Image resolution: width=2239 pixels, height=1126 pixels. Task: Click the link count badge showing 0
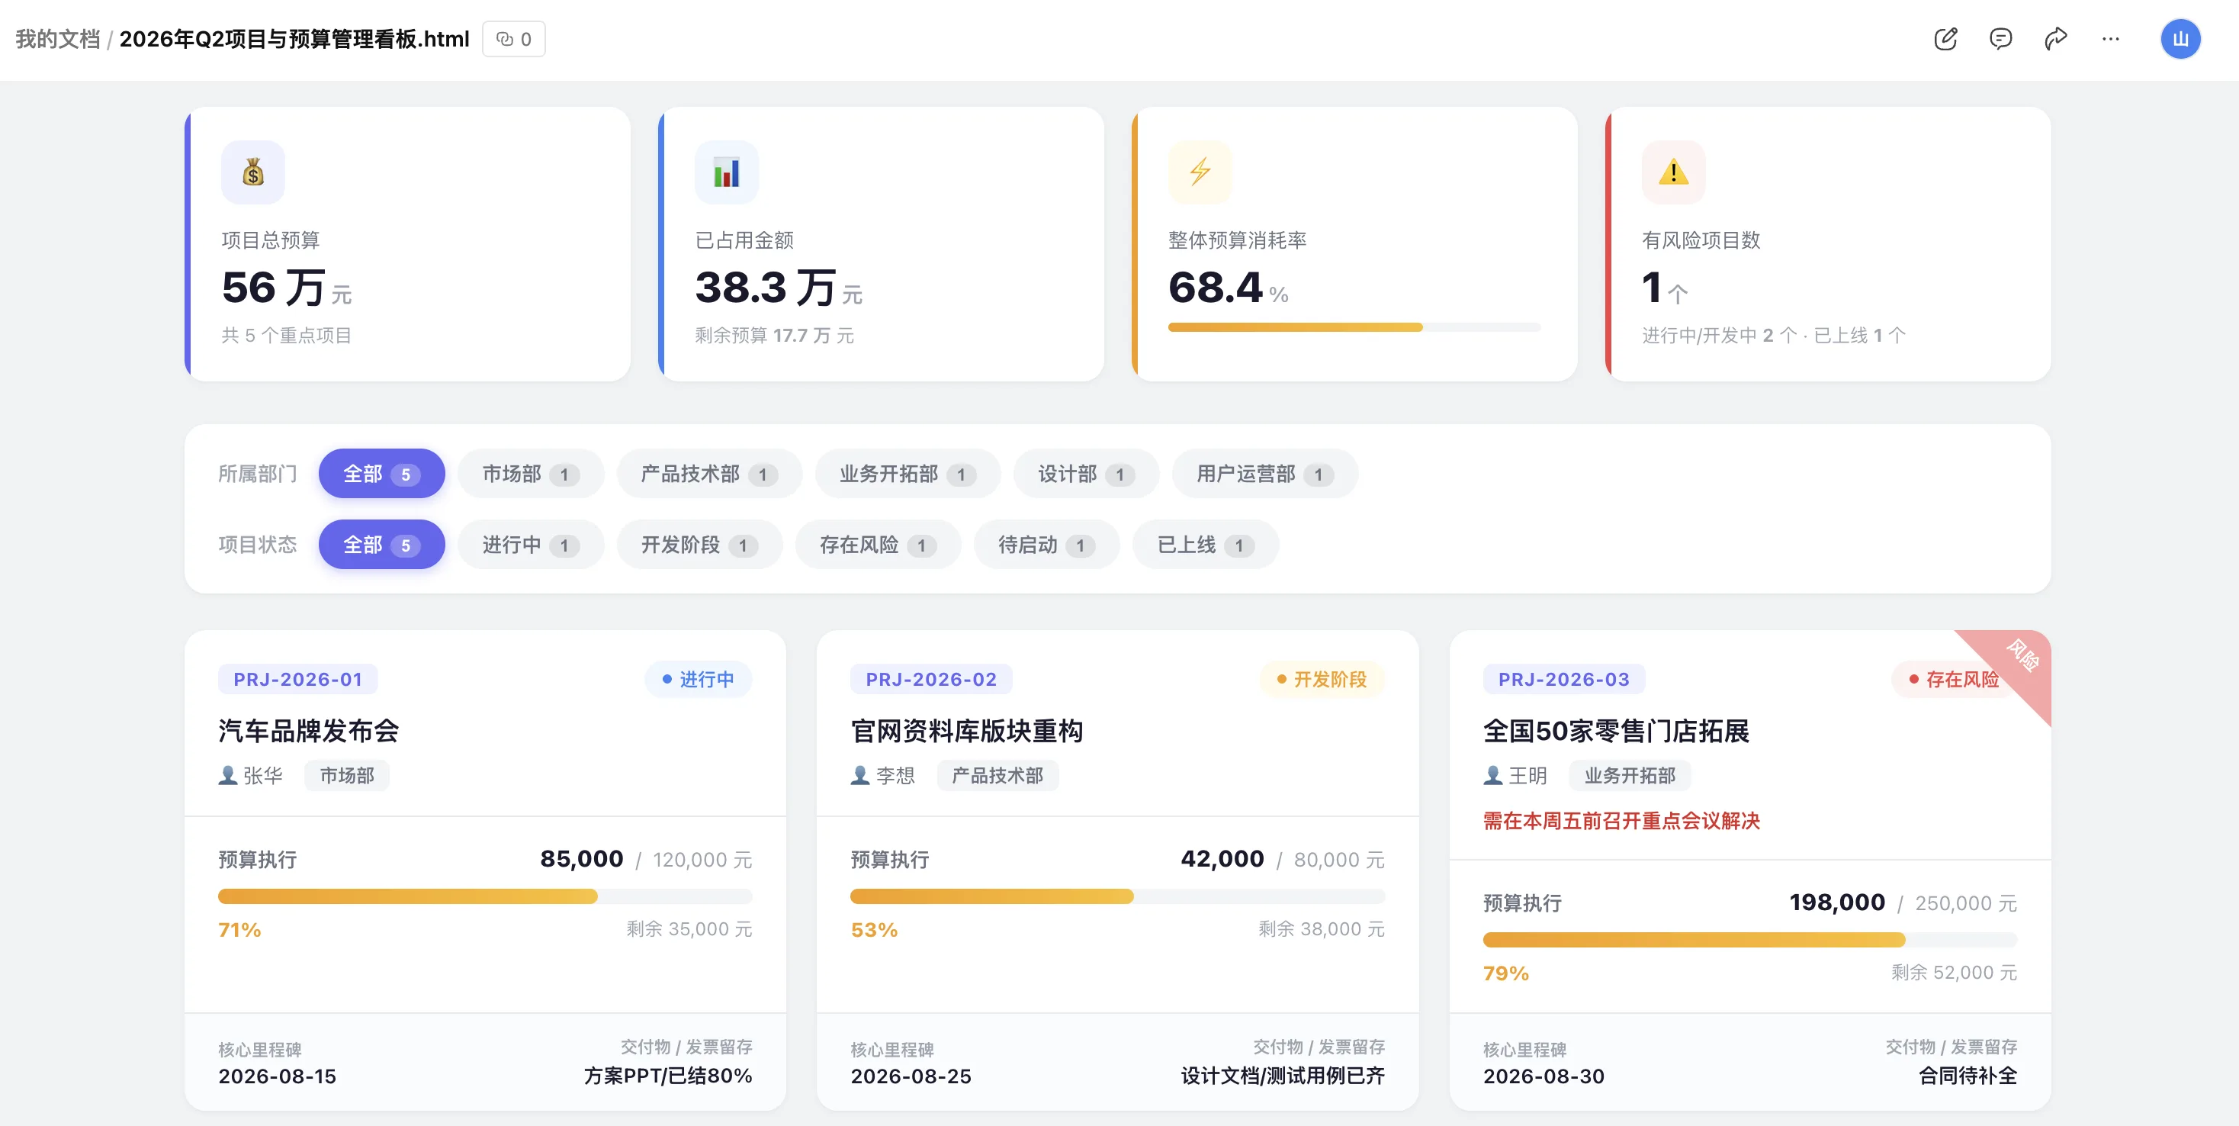pyautogui.click(x=514, y=39)
